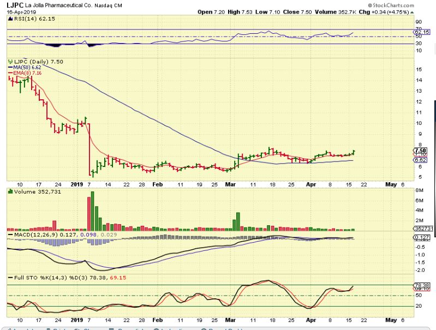436x330 pixels.
Task: Click the 10 price axis label
Action: click(419, 123)
